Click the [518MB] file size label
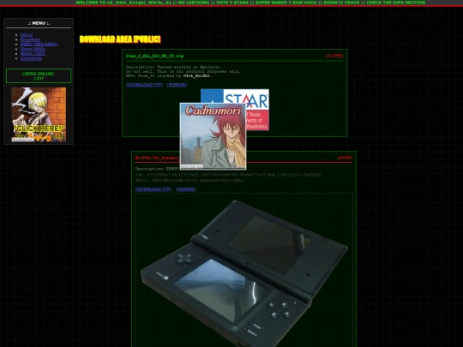The image size is (463, 347). click(x=334, y=56)
